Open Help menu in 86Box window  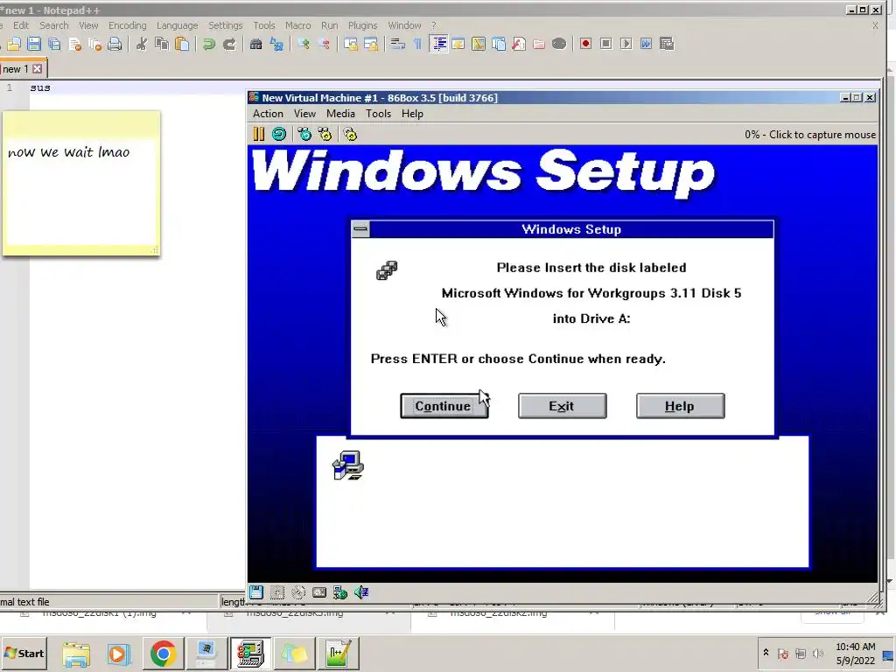(412, 114)
